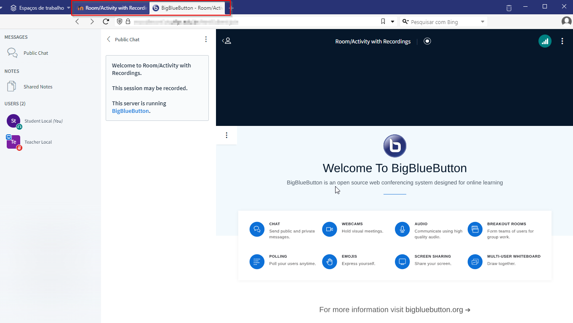573x323 pixels.
Task: Hide Public Chat using the back arrow
Action: [109, 39]
